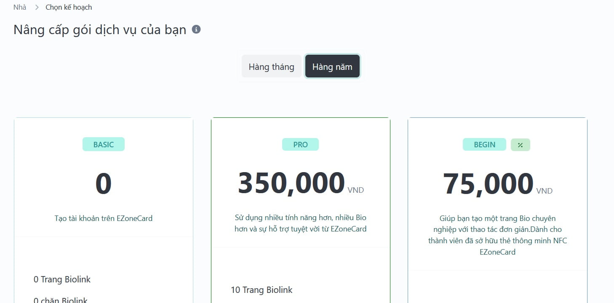The width and height of the screenshot is (614, 303).
Task: Click the 350,000 price on the PRO plan
Action: (291, 183)
